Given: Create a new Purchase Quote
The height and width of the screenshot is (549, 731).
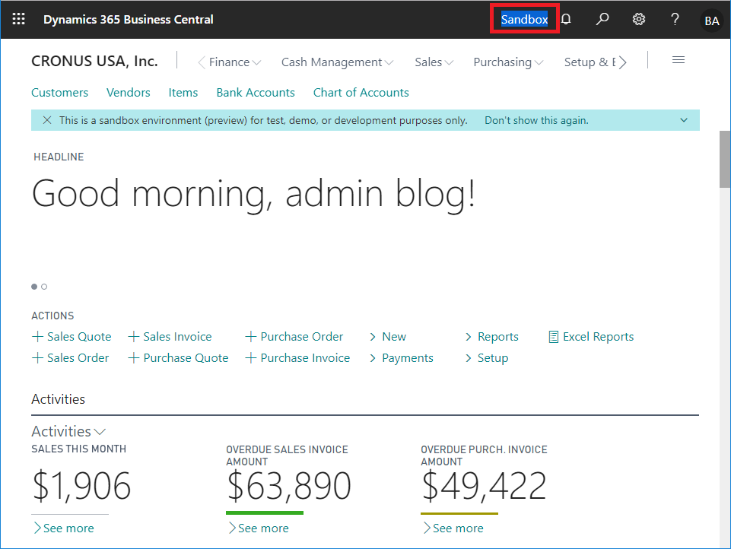Looking at the screenshot, I should [x=178, y=358].
